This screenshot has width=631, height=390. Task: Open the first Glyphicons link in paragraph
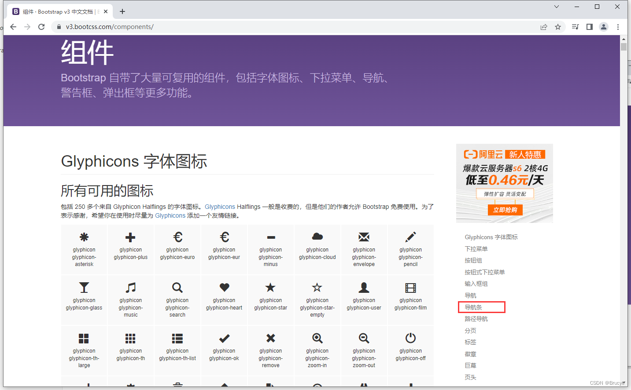coord(220,207)
